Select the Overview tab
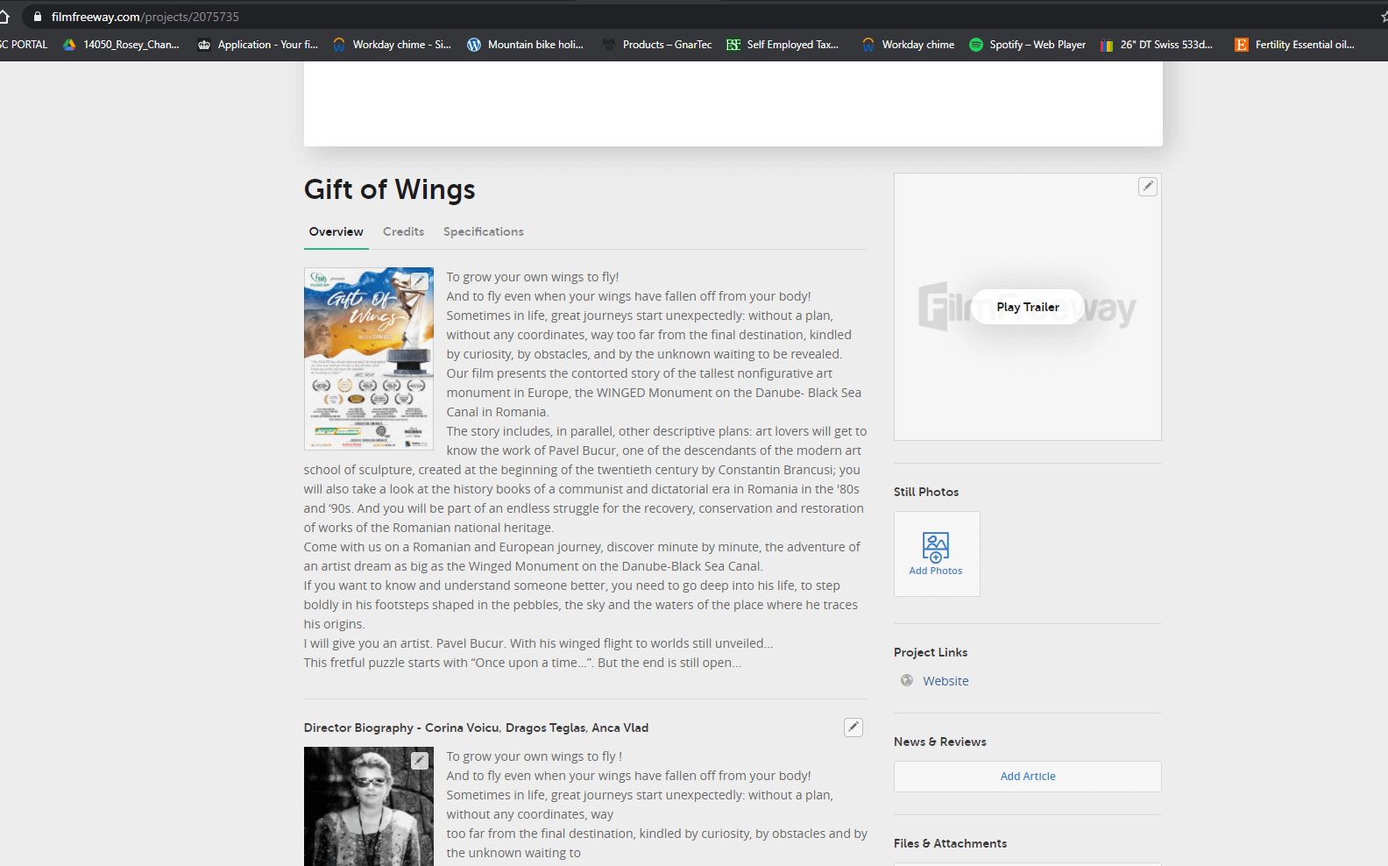 (336, 231)
